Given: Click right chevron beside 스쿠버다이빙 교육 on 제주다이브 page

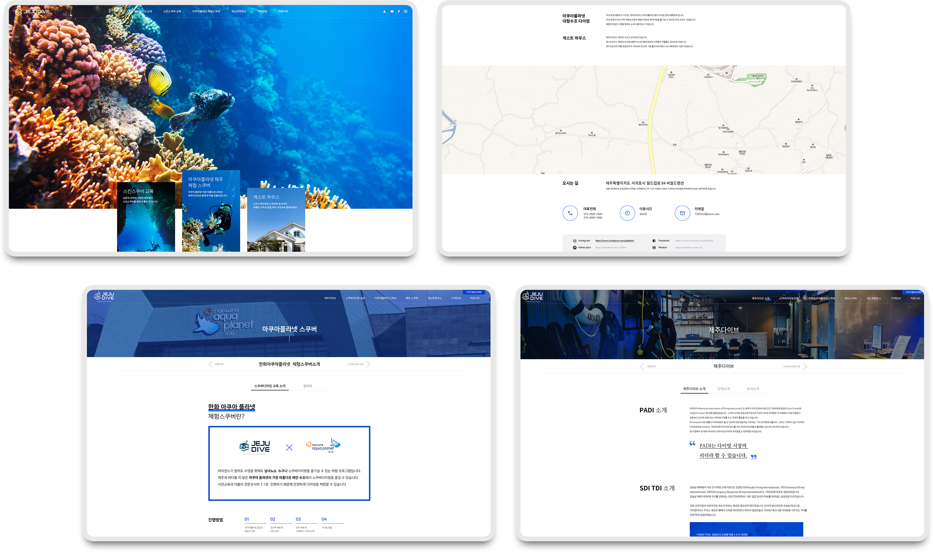Looking at the screenshot, I should pos(805,367).
